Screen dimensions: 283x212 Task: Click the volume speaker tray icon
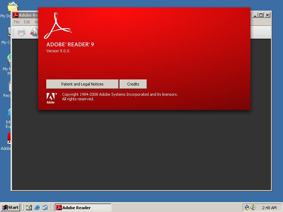tap(253, 207)
